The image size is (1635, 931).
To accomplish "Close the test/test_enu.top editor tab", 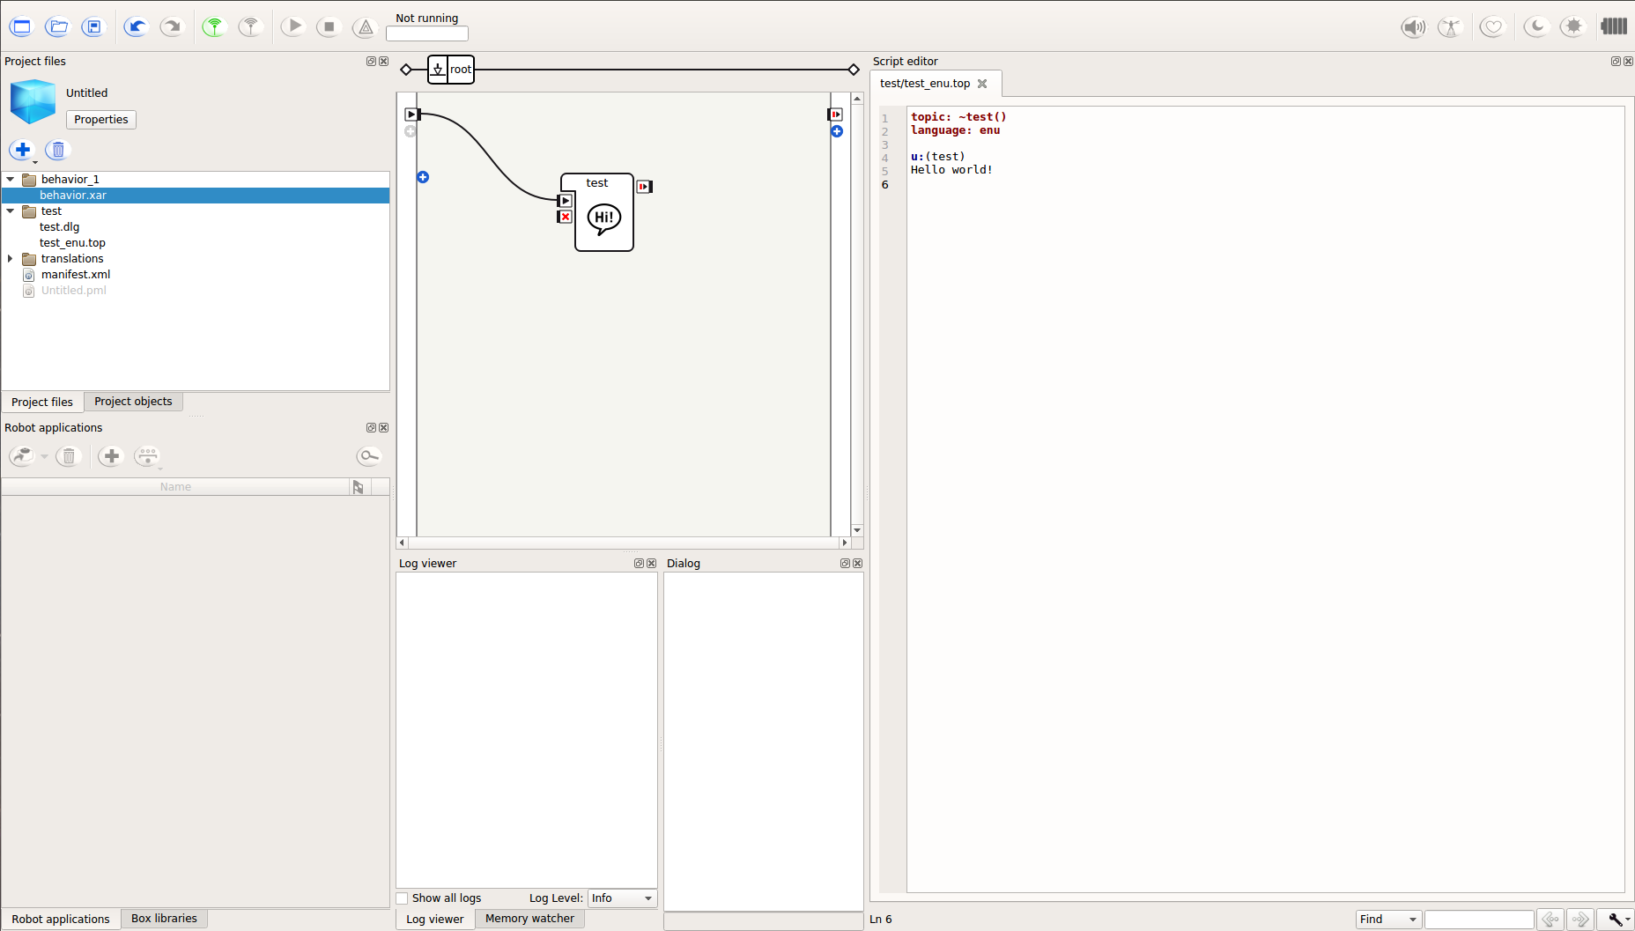I will [x=982, y=84].
